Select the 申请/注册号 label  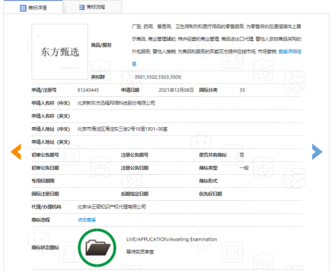tap(44, 90)
